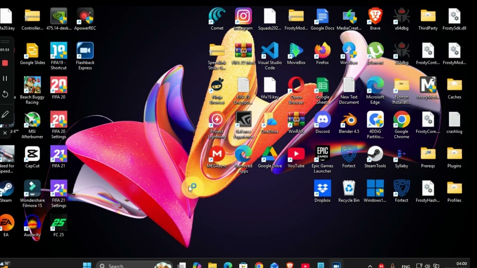This screenshot has width=477, height=268.
Task: Select the Wondershare Filmora 15 icon
Action: 32,194
